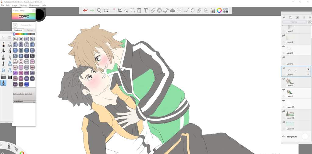Image resolution: width=312 pixels, height=154 pixels.
Task: Select the Colorless Blender button
Action: point(15,25)
